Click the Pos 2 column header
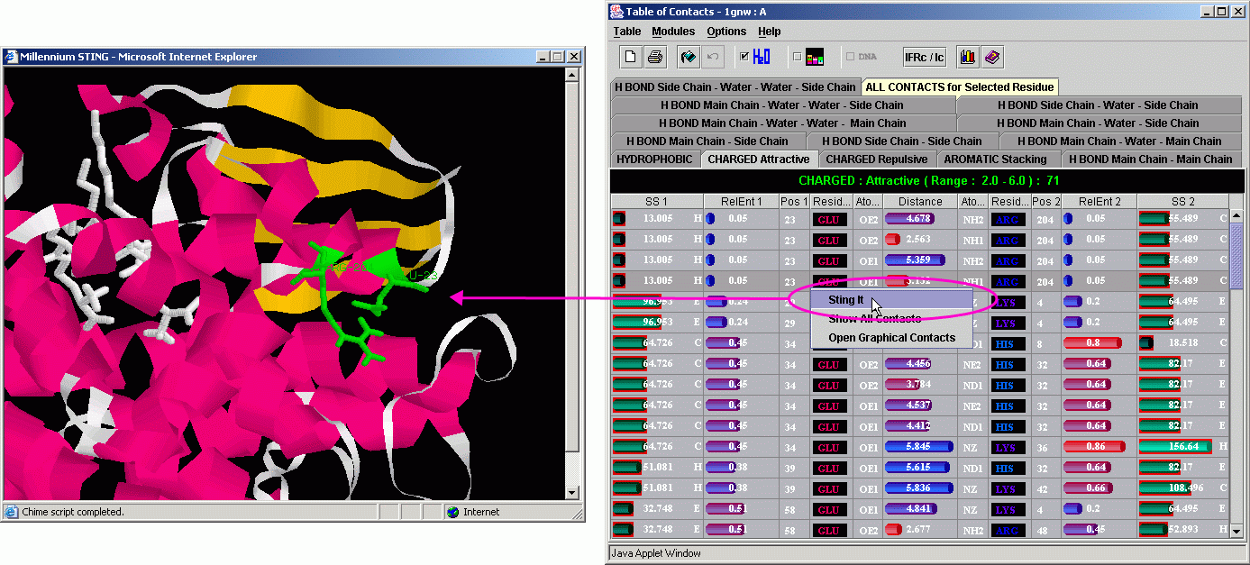 (1046, 202)
